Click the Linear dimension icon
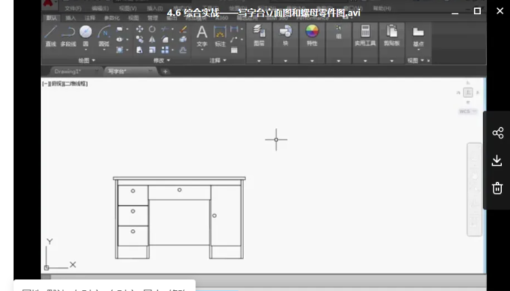Viewport: 510px width, 291px height. coord(234,29)
